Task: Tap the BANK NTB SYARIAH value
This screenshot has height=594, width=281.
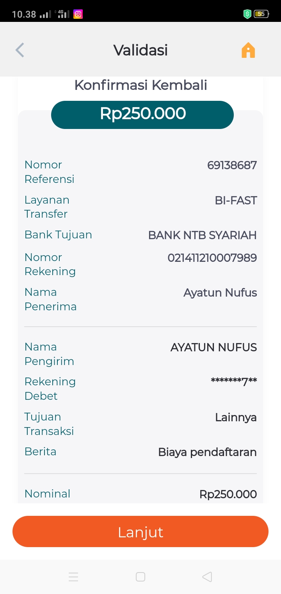Action: coord(202,235)
